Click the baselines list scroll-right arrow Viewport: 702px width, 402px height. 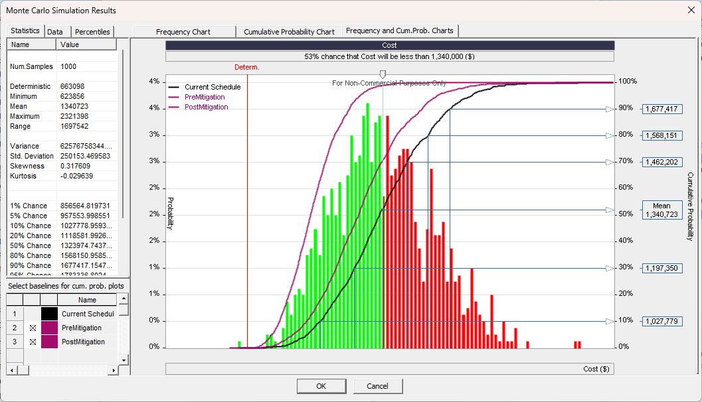click(113, 370)
